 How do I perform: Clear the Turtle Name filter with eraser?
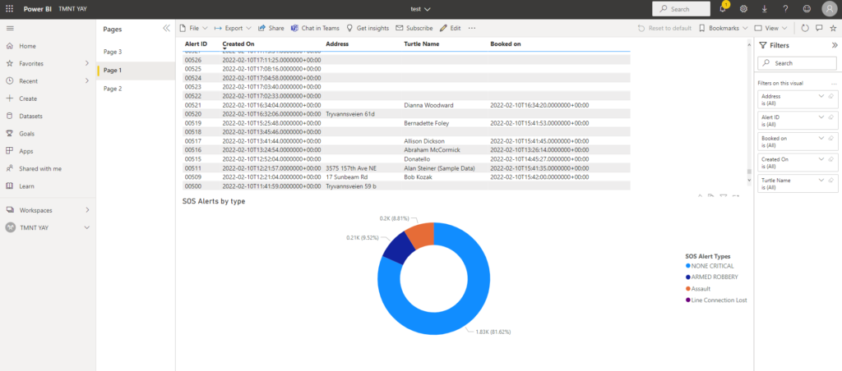830,180
